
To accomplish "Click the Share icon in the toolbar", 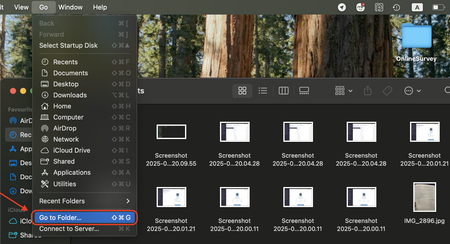I will click(x=368, y=91).
